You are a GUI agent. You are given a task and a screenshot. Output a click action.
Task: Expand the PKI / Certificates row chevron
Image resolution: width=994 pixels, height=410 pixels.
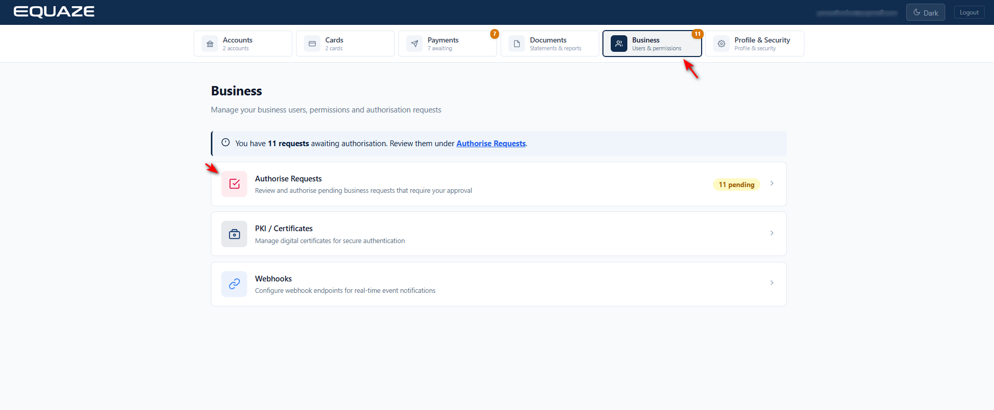tap(772, 233)
